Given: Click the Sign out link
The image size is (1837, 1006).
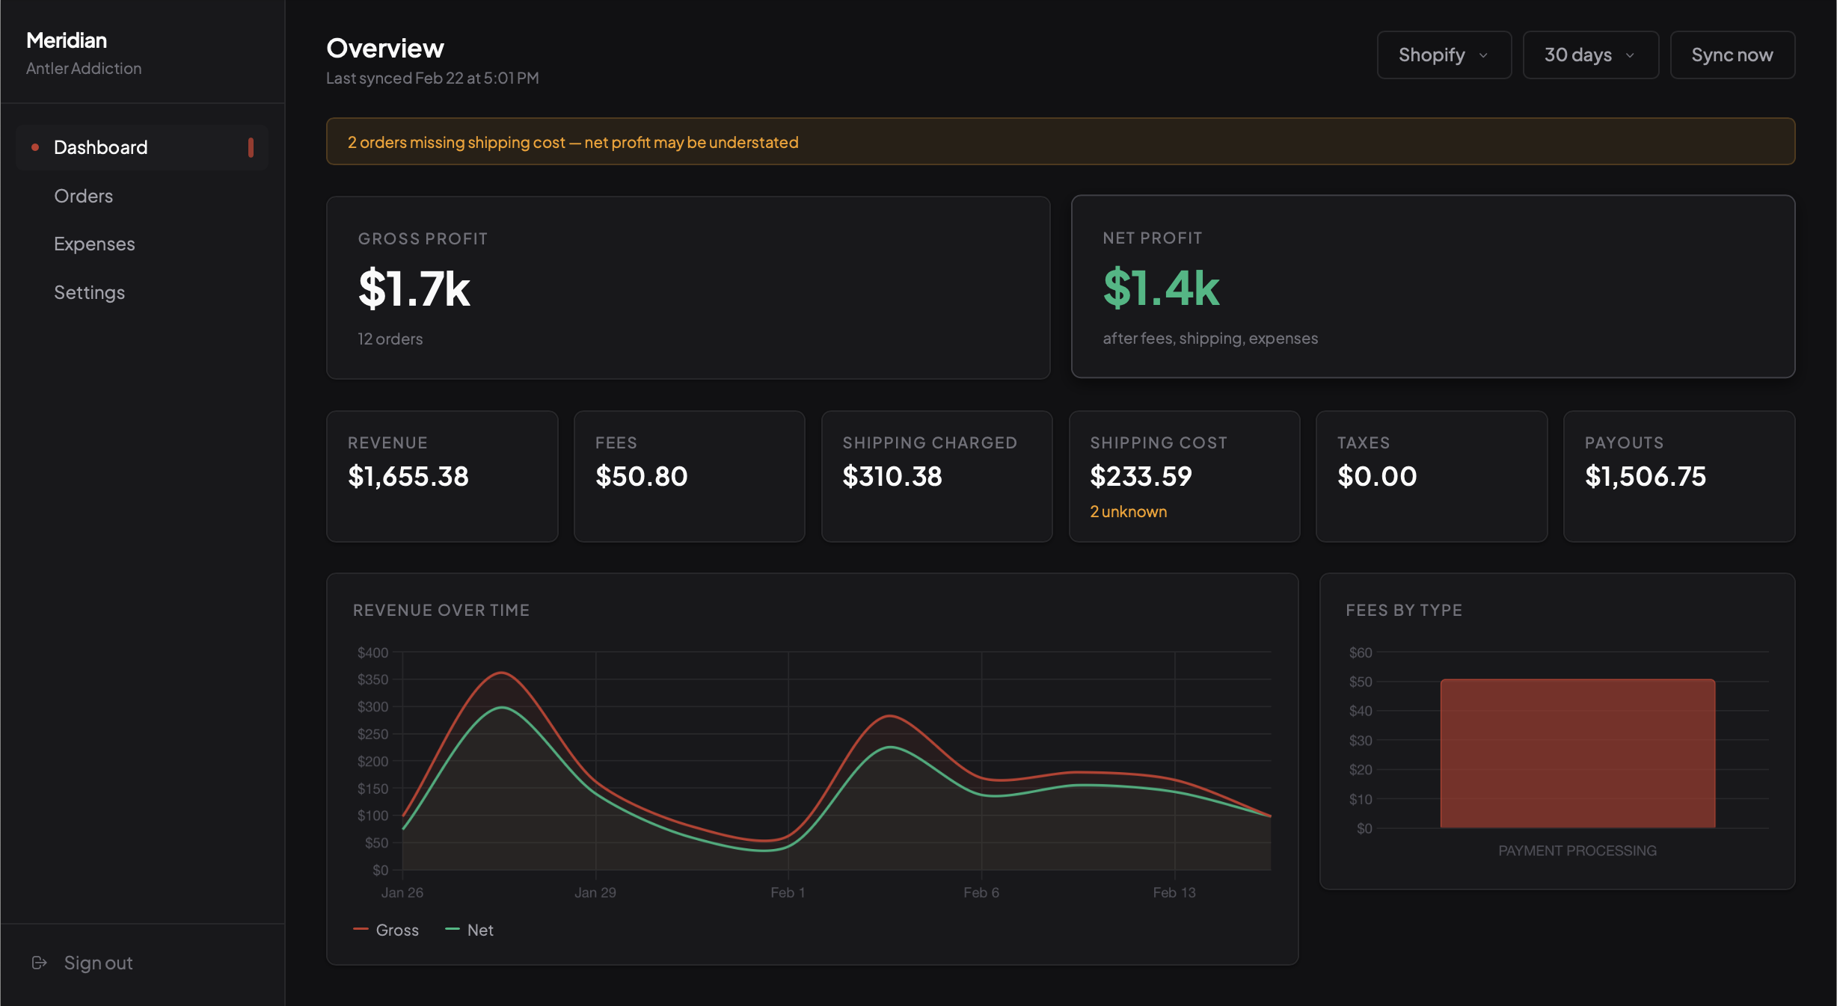Looking at the screenshot, I should tap(98, 963).
